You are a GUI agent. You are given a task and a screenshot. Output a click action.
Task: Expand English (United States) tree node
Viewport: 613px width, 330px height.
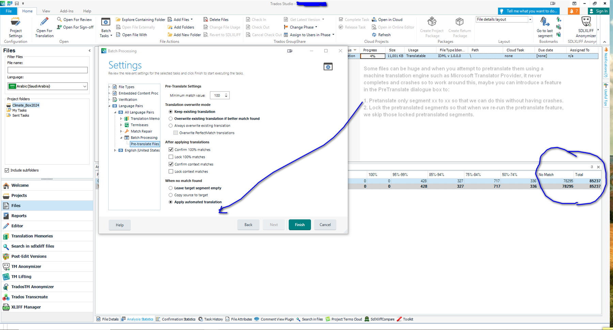pos(115,150)
